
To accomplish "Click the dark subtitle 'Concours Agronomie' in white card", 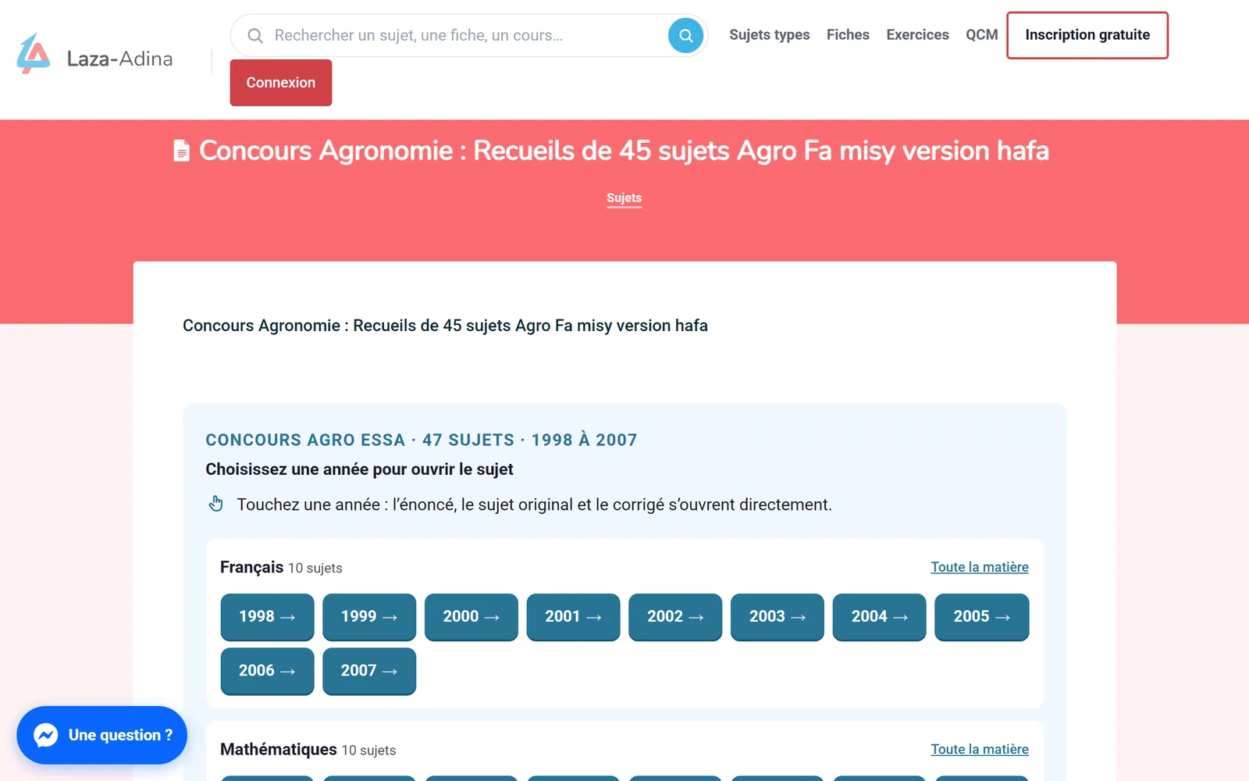I will [445, 326].
